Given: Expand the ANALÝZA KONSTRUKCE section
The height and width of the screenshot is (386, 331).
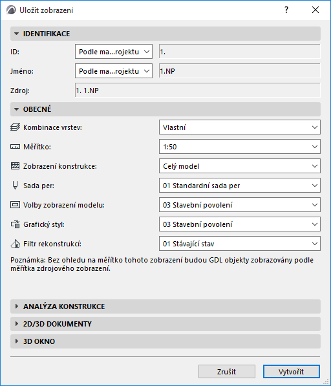Looking at the screenshot, I should pos(165,306).
